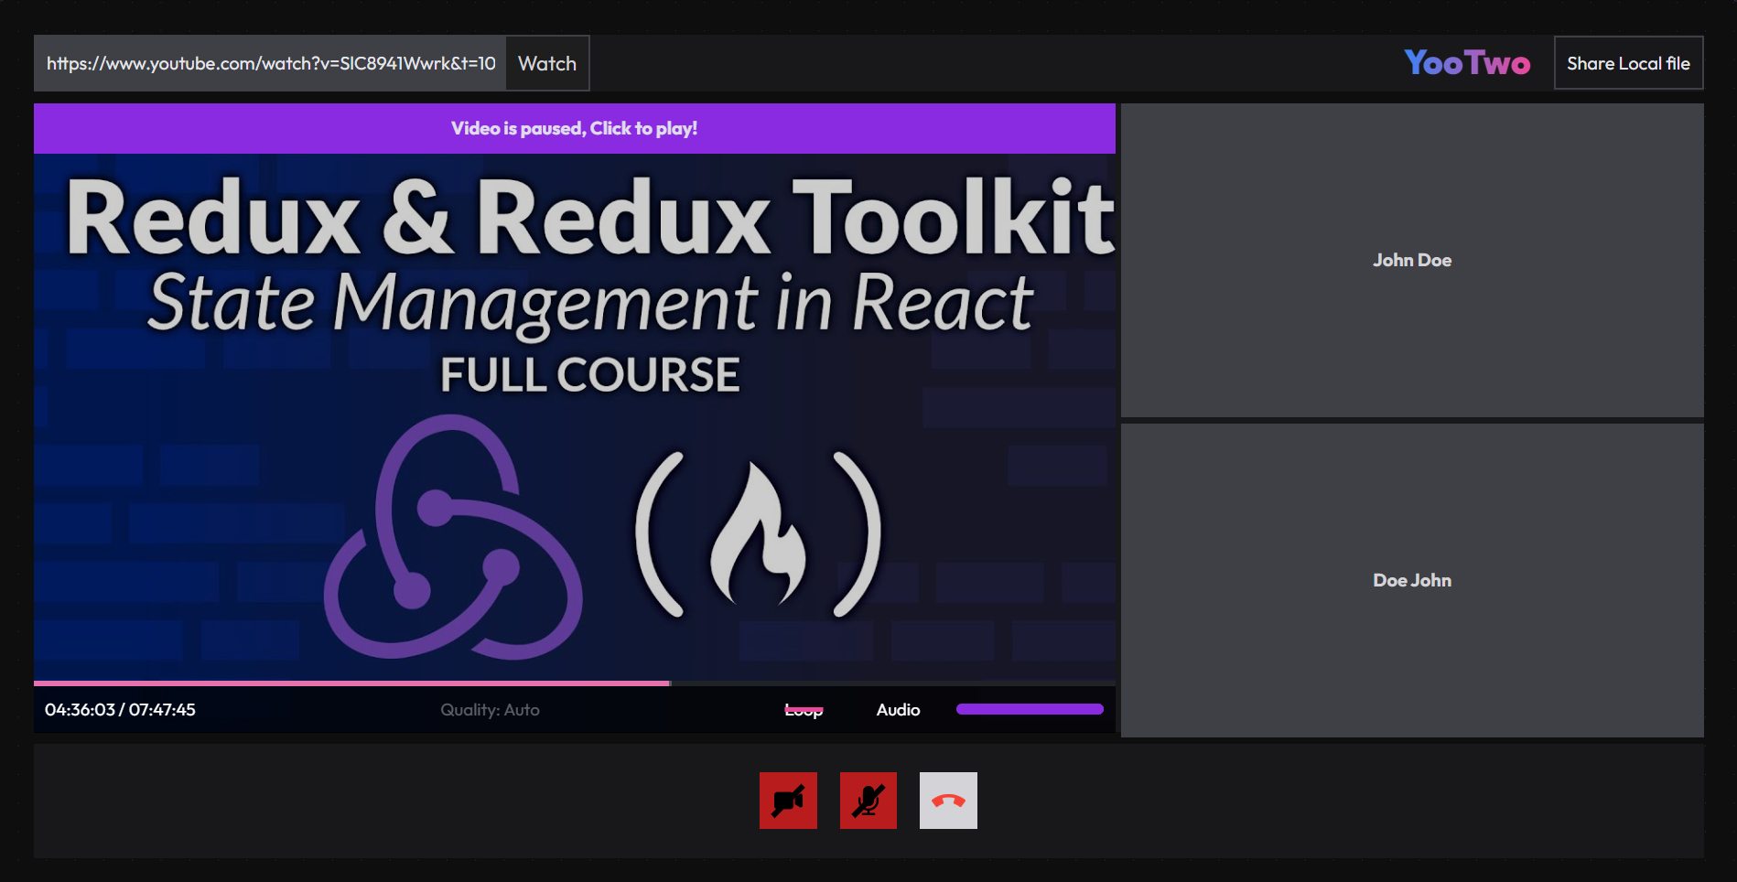1737x882 pixels.
Task: Click the YooTwo logo
Action: click(x=1467, y=63)
